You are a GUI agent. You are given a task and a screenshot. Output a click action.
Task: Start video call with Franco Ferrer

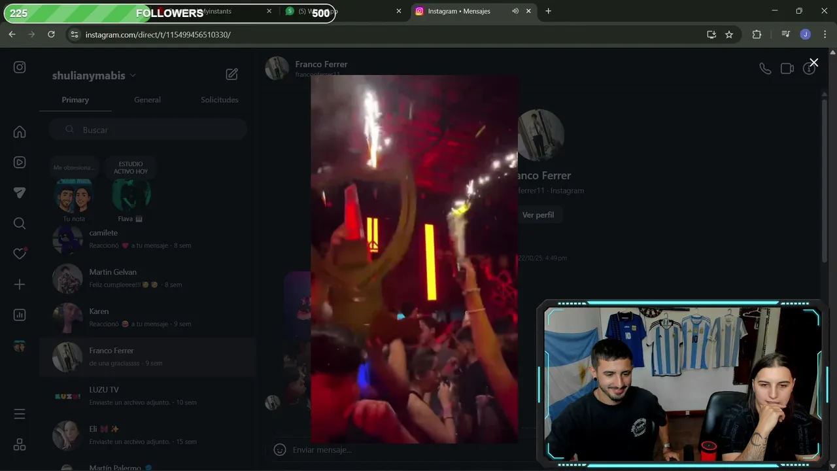tap(787, 68)
